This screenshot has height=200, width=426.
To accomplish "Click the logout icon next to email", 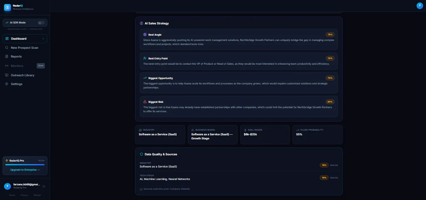I will click(x=44, y=187).
